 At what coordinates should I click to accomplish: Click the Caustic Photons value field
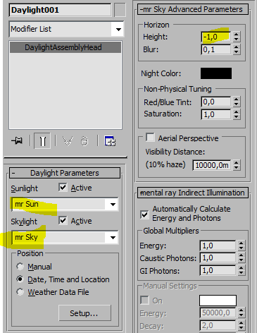coord(218,258)
